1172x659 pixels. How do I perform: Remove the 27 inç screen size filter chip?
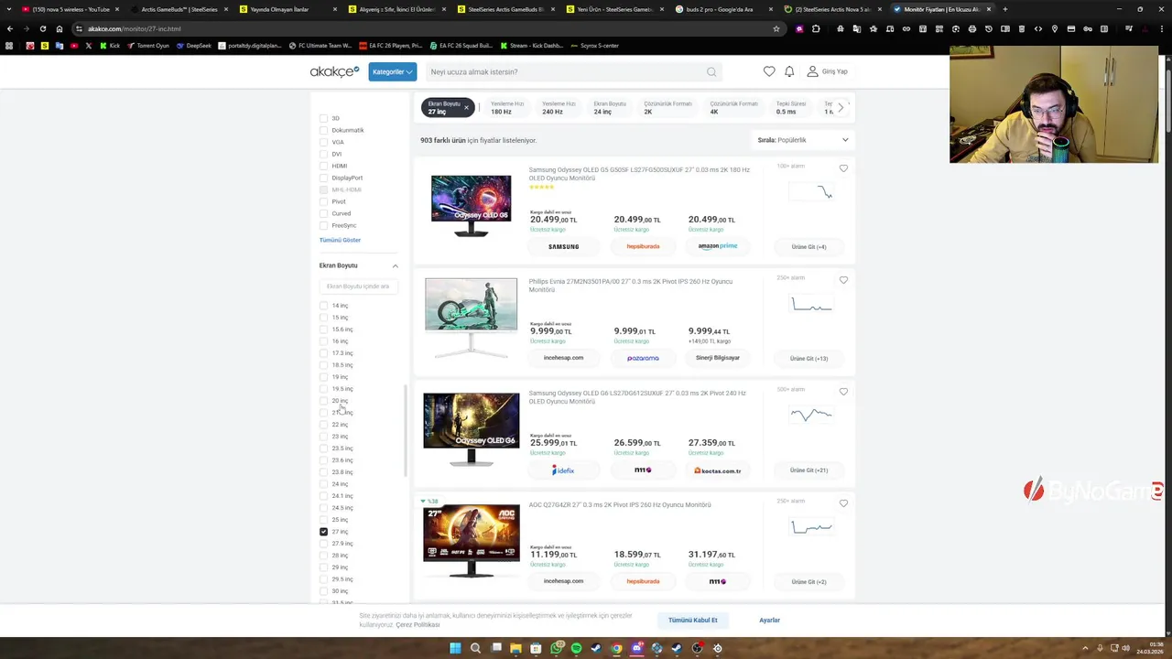465,108
